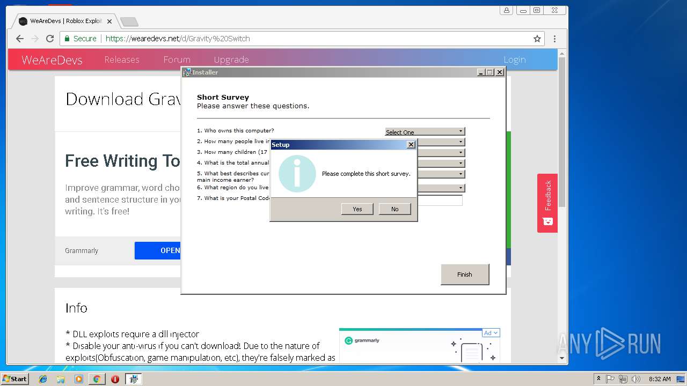This screenshot has width=687, height=386.
Task: Open dropdown for how many children question
Action: tap(441, 153)
